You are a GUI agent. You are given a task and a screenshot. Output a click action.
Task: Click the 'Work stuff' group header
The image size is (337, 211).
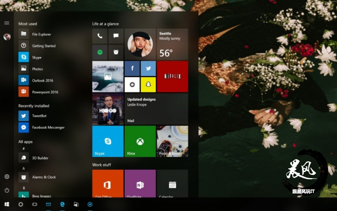click(x=101, y=165)
